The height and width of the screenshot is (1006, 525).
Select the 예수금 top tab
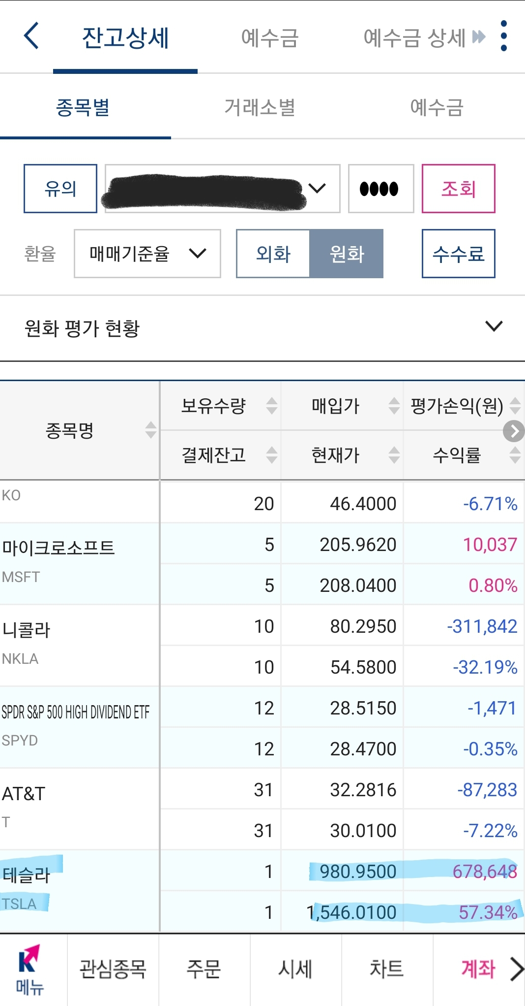click(270, 38)
